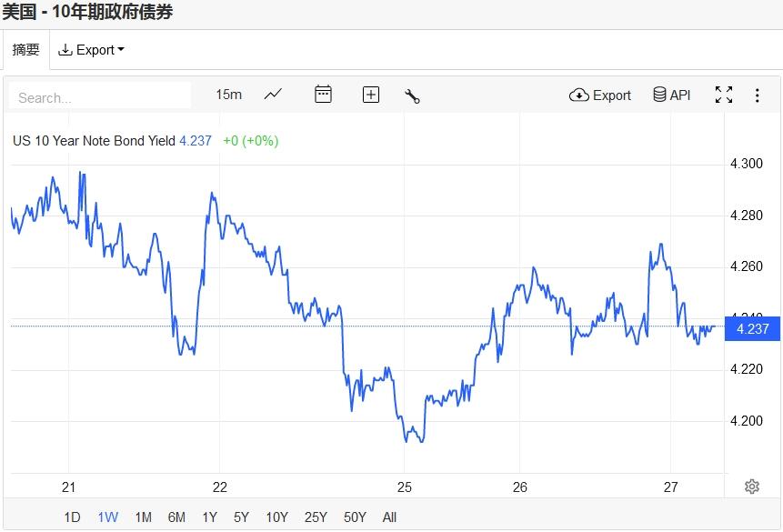Switch to the 摘要 tab
The image size is (783, 532).
click(x=25, y=50)
